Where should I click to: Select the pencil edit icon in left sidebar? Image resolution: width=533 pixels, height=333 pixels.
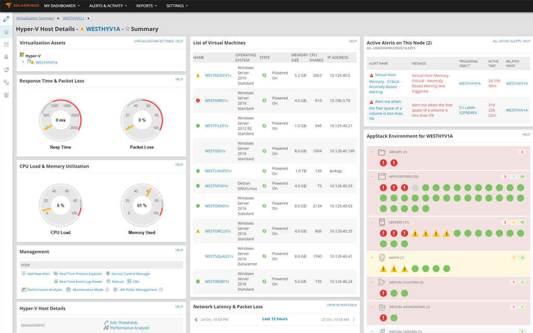[x=6, y=18]
